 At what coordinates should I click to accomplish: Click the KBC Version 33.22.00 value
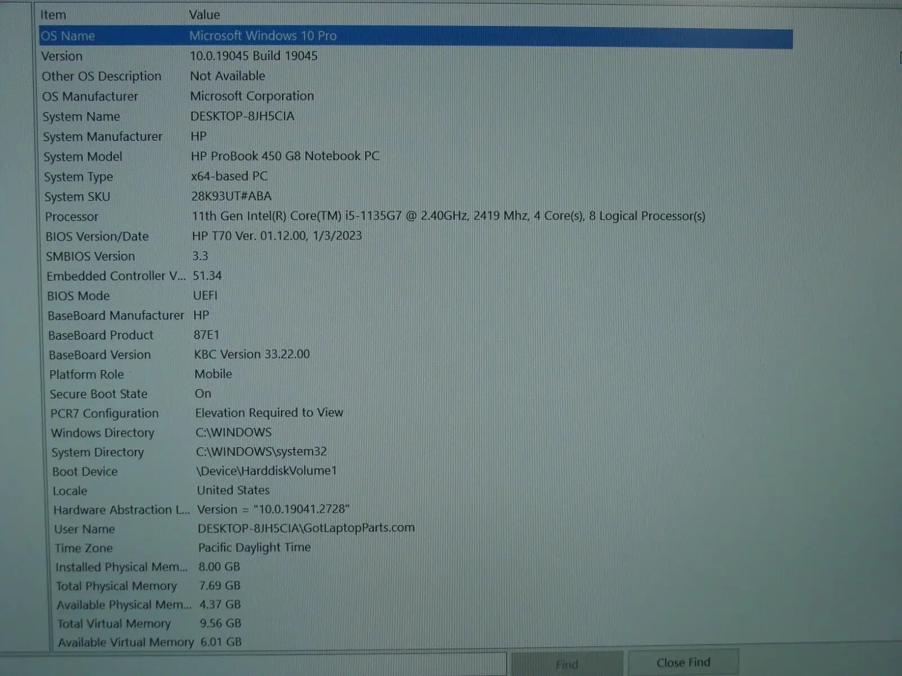pos(252,354)
